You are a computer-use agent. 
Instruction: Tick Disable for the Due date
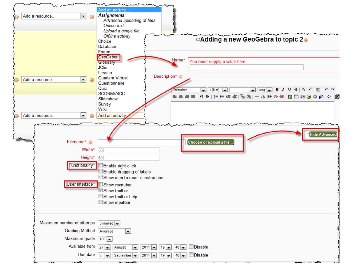[x=191, y=255]
